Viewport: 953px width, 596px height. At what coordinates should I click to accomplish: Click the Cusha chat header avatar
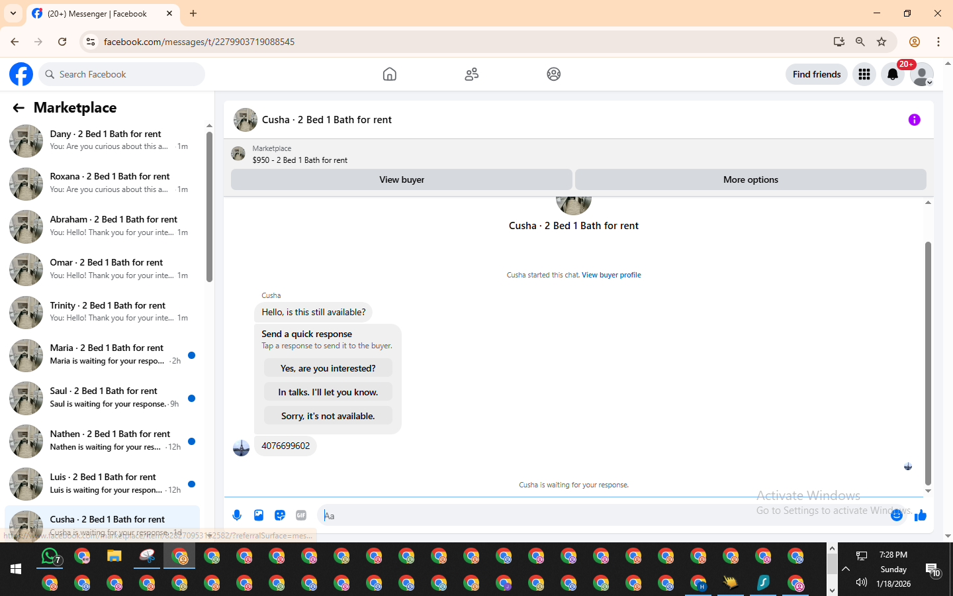tap(246, 120)
